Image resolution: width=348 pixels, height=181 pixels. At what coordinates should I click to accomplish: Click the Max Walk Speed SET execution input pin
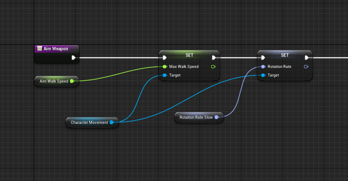pyautogui.click(x=165, y=58)
